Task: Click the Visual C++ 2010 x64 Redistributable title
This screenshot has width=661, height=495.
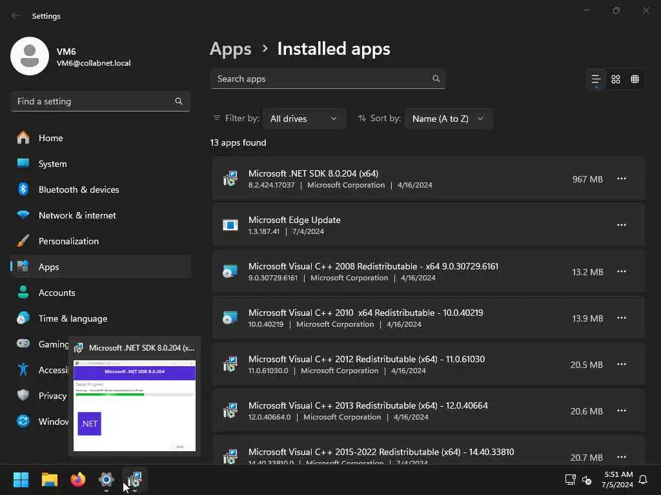Action: [365, 313]
